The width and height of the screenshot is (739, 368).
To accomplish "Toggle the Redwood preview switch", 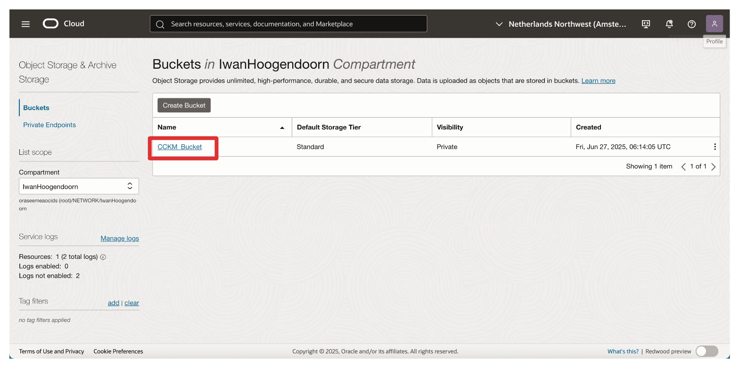I will point(706,351).
